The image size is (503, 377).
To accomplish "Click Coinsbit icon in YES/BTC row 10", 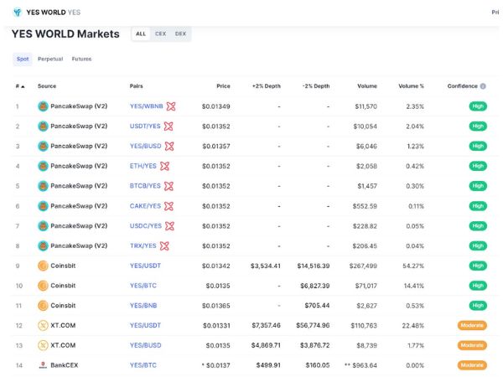I will [43, 286].
